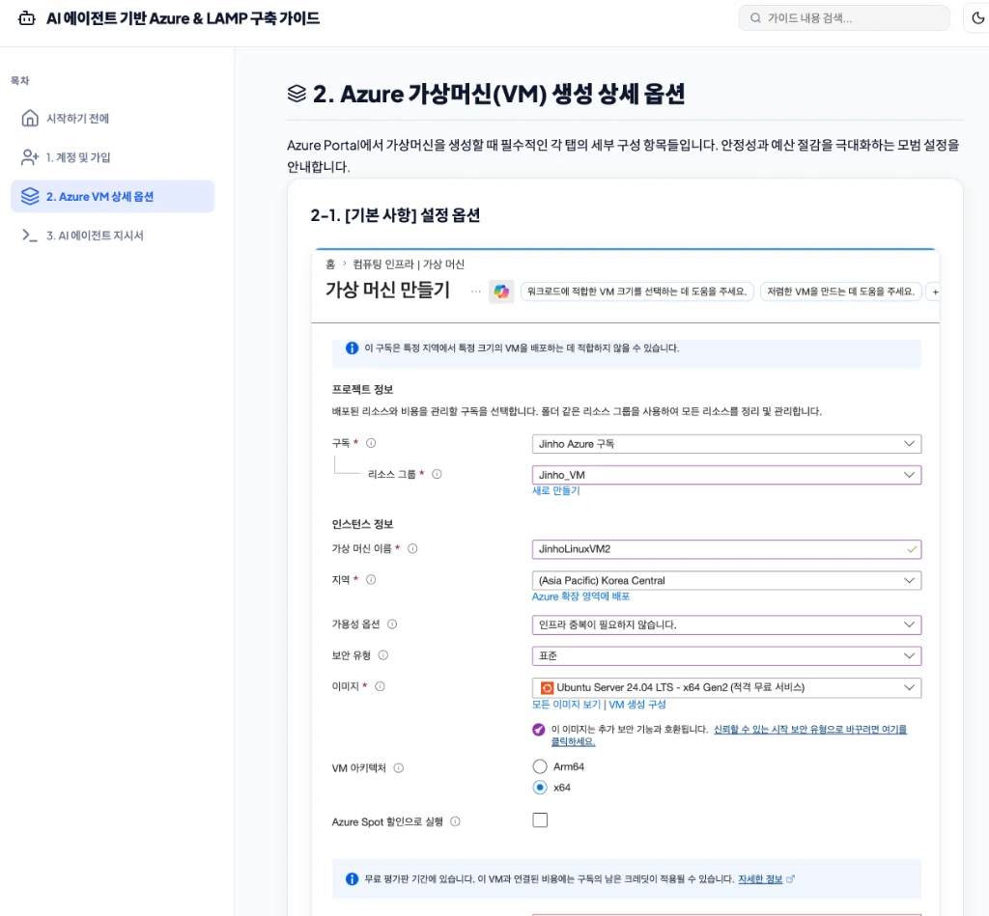The width and height of the screenshot is (989, 916).
Task: Click the home icon beside 시작하기 전에
Action: coord(30,118)
